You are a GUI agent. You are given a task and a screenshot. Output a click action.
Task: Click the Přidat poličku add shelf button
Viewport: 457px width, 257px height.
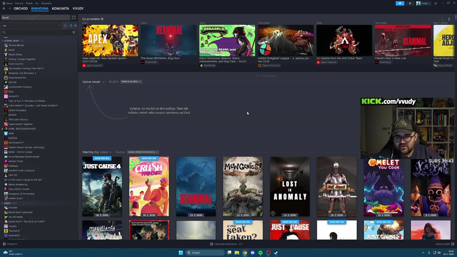267,76
